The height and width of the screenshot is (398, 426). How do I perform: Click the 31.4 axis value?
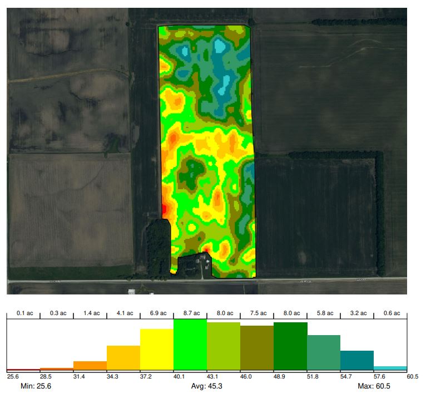click(79, 376)
